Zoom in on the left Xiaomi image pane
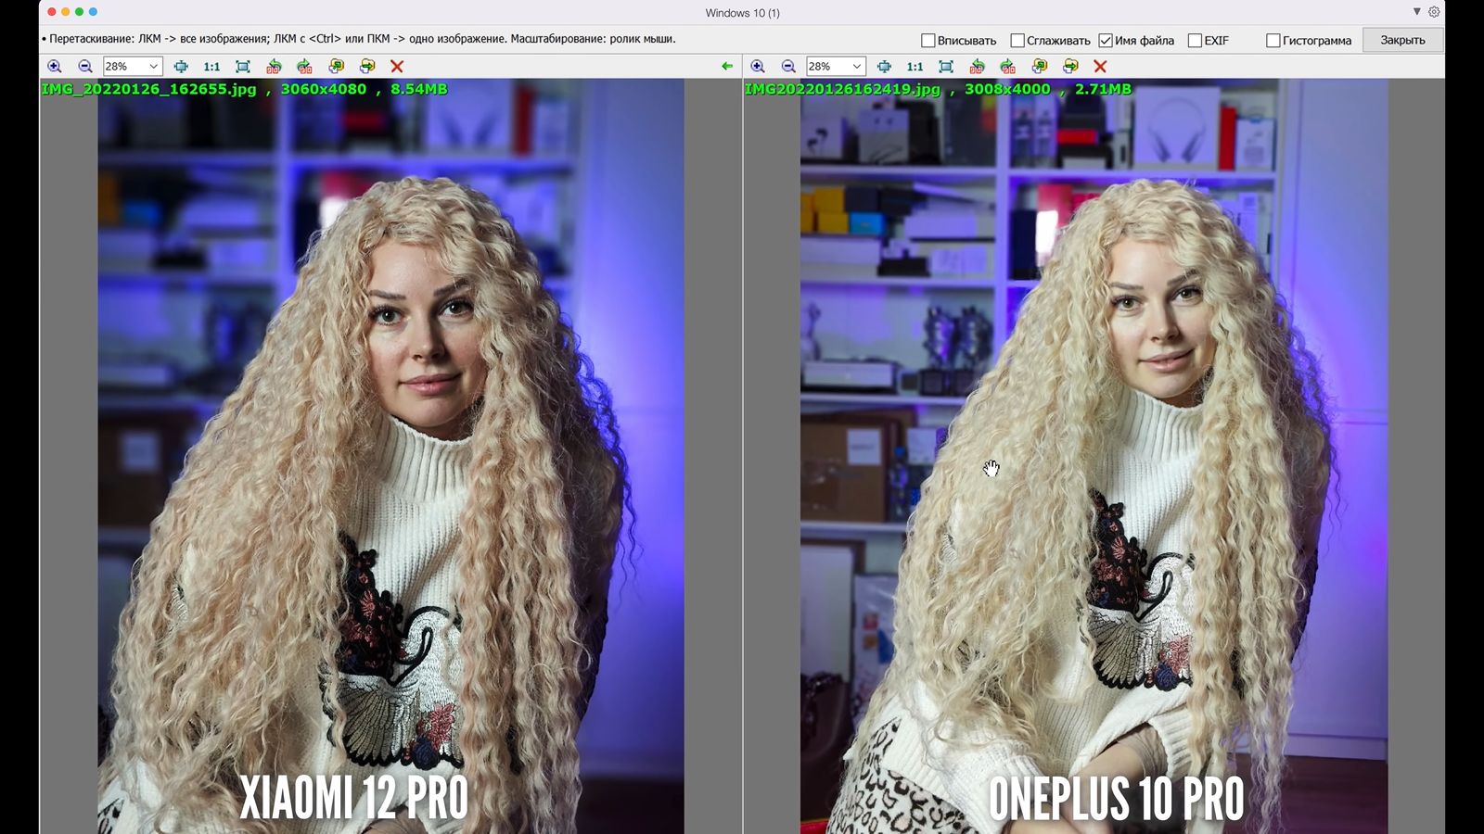 pyautogui.click(x=55, y=67)
